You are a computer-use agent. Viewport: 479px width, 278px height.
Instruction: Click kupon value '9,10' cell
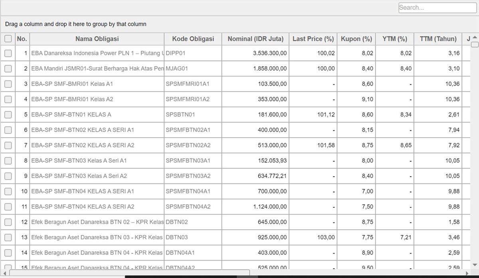click(x=356, y=99)
